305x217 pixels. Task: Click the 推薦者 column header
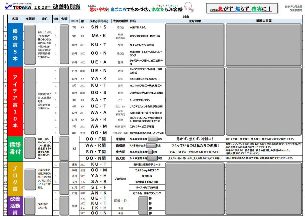point(30,19)
